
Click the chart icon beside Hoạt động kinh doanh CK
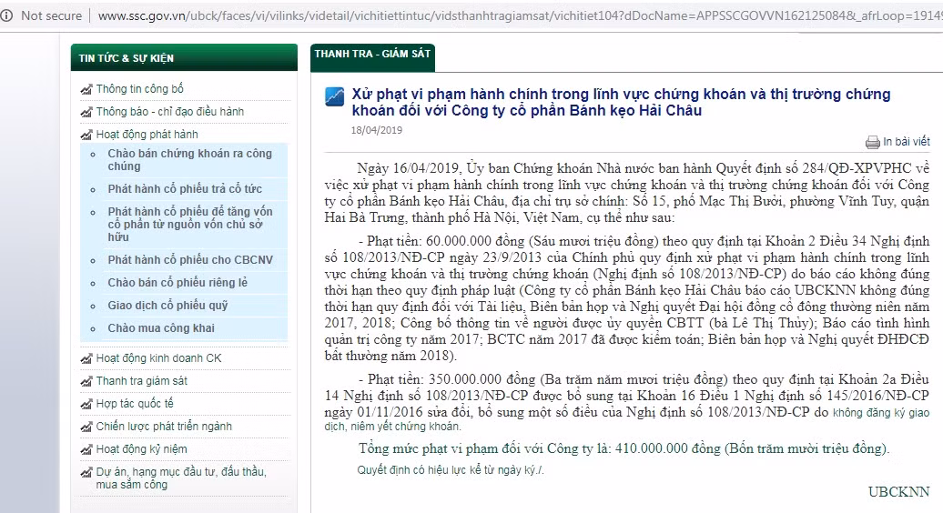86,358
